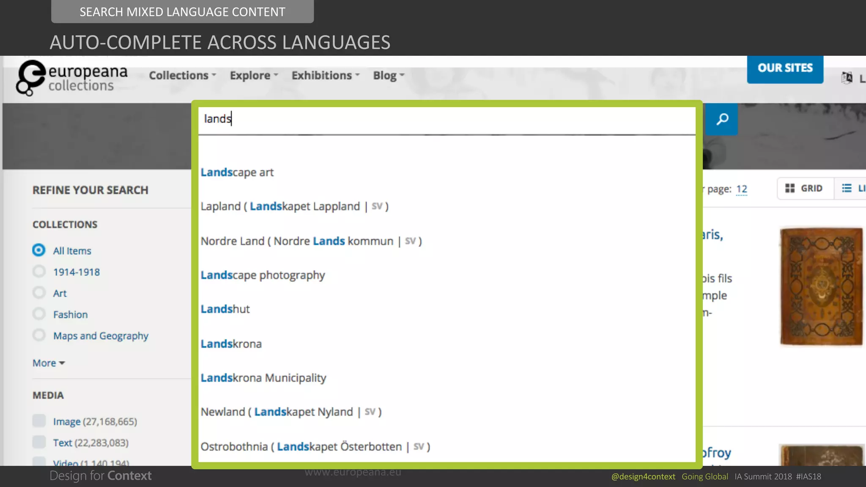Check the Text media checkbox
Viewport: 866px width, 487px height.
(x=39, y=442)
